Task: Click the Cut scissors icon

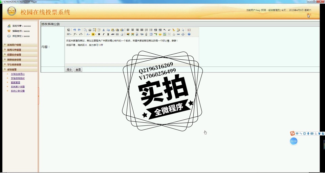Action: (104, 30)
